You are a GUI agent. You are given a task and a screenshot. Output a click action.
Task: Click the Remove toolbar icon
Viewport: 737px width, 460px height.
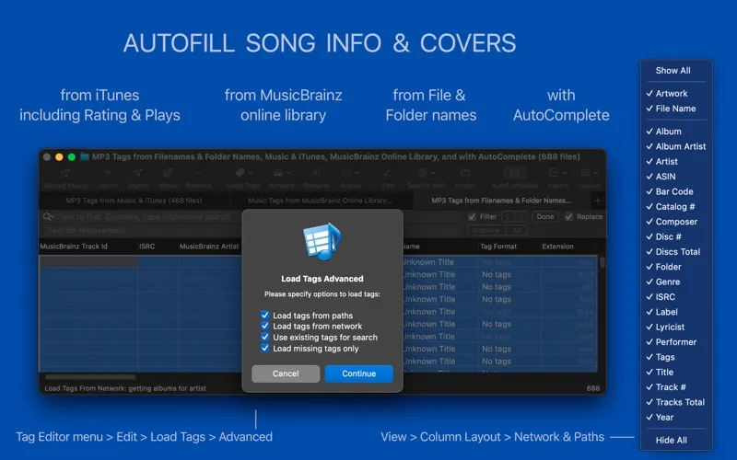pos(198,173)
